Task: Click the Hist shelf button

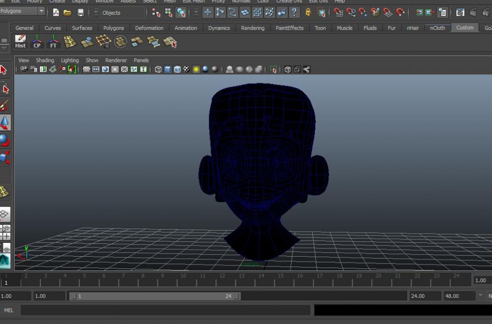Action: tap(20, 42)
